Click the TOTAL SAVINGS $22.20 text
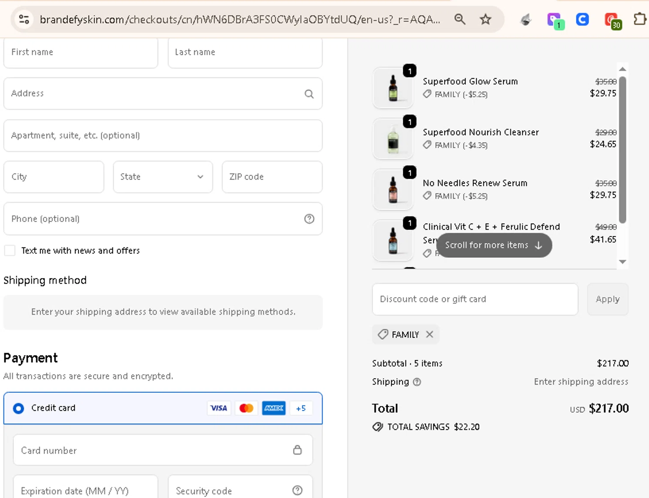The width and height of the screenshot is (649, 498). pos(434,427)
